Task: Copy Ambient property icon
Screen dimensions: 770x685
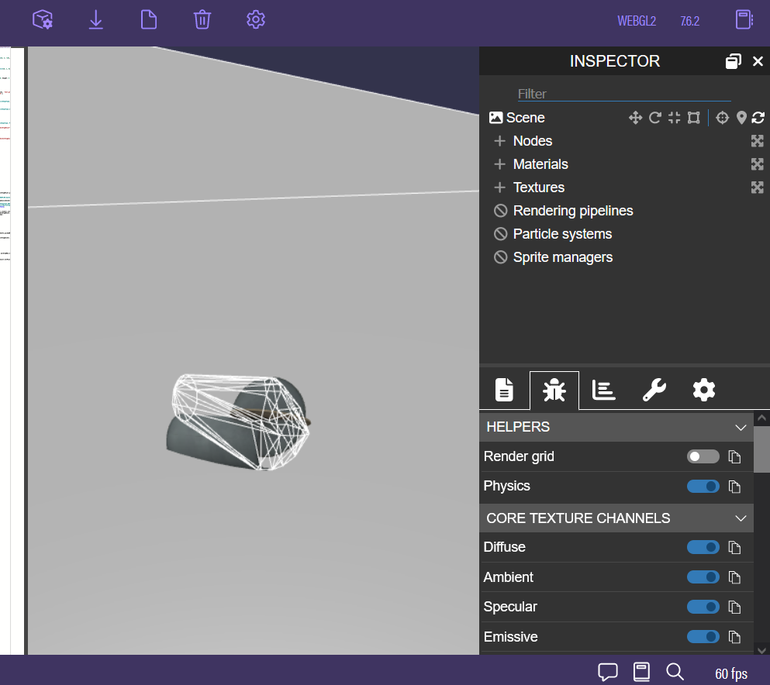Action: [734, 577]
